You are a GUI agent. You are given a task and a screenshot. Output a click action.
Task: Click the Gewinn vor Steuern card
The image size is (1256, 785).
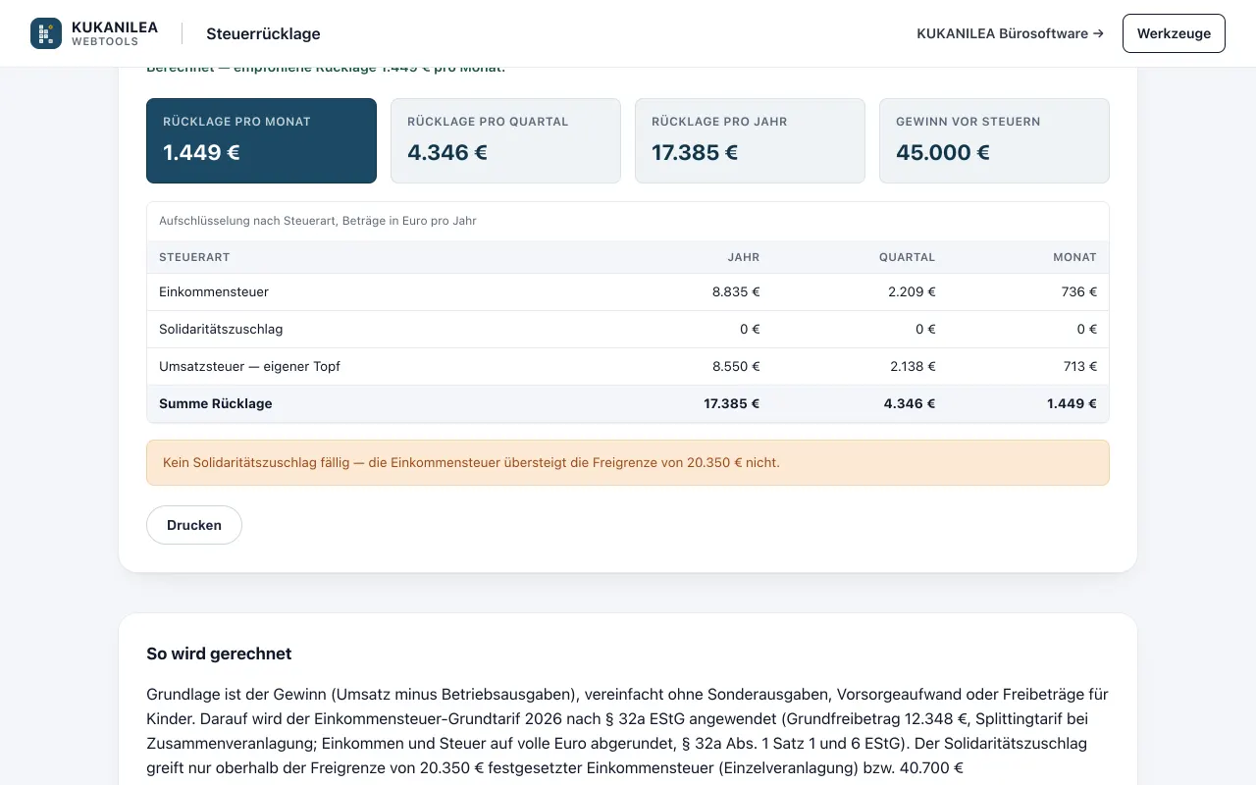click(x=994, y=140)
